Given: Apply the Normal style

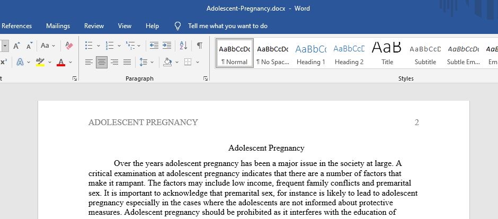Looking at the screenshot, I should tap(235, 54).
